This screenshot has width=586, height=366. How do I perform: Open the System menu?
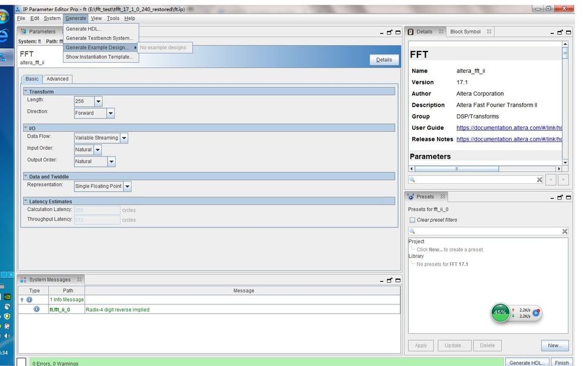click(x=52, y=18)
